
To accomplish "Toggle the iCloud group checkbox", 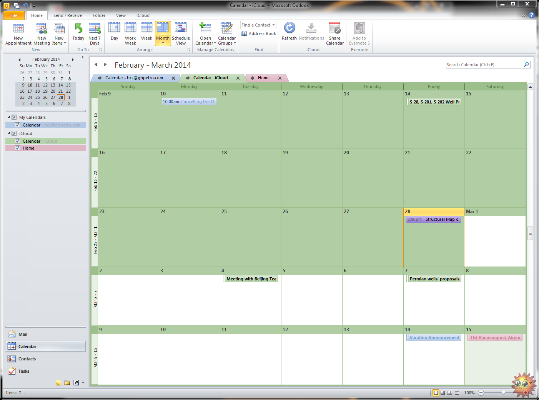I will (x=14, y=133).
